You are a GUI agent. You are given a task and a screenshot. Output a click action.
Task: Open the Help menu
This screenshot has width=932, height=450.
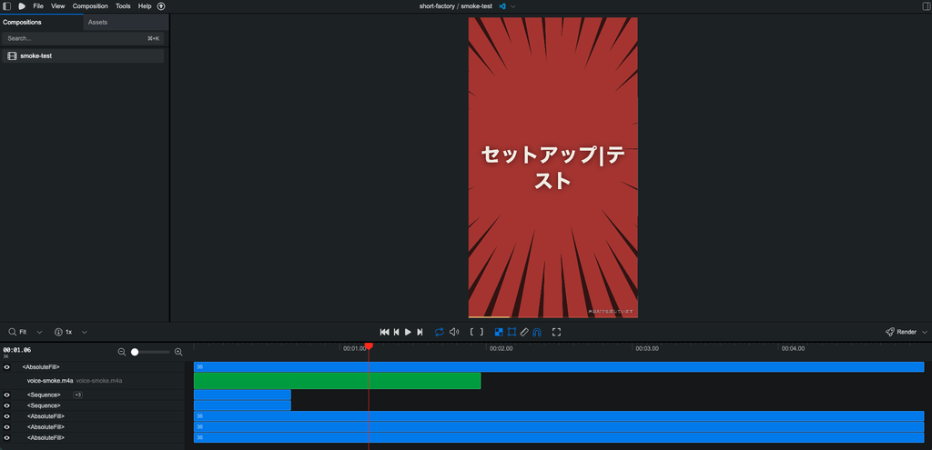(x=145, y=6)
